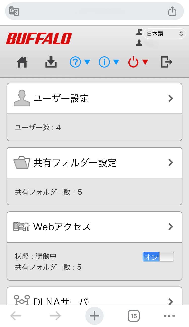Open the browser tab switcher showing 15

pyautogui.click(x=134, y=316)
